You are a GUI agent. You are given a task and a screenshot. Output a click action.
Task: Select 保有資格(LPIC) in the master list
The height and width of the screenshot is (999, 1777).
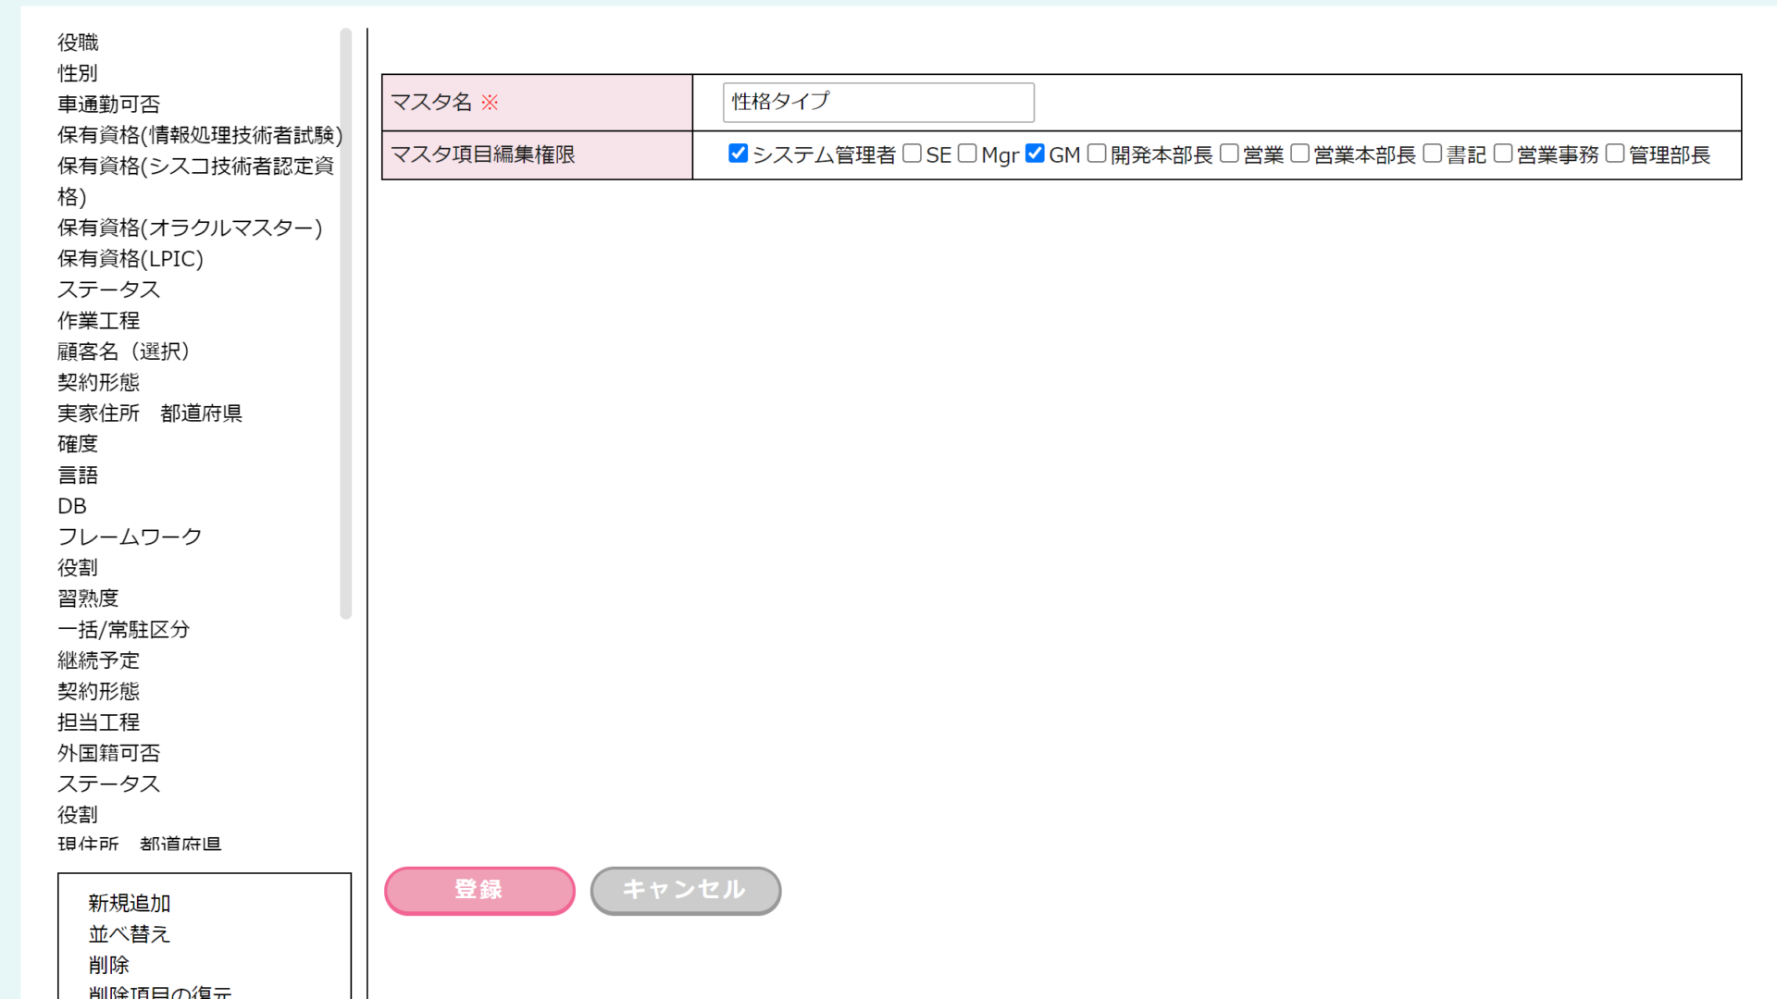coord(130,259)
